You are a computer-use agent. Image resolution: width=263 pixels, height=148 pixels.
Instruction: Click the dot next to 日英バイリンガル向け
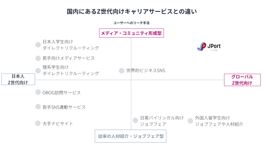click(135, 120)
